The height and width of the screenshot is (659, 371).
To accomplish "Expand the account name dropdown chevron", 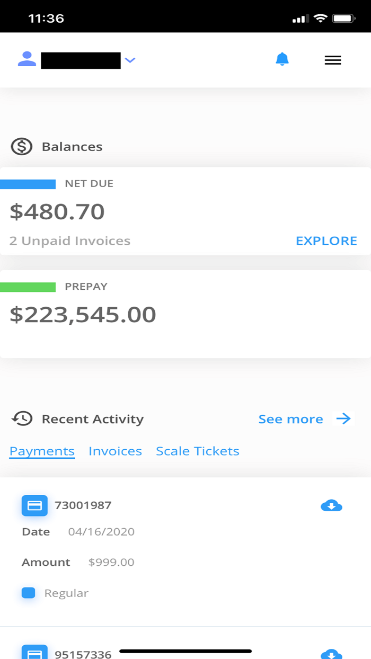I will point(130,60).
